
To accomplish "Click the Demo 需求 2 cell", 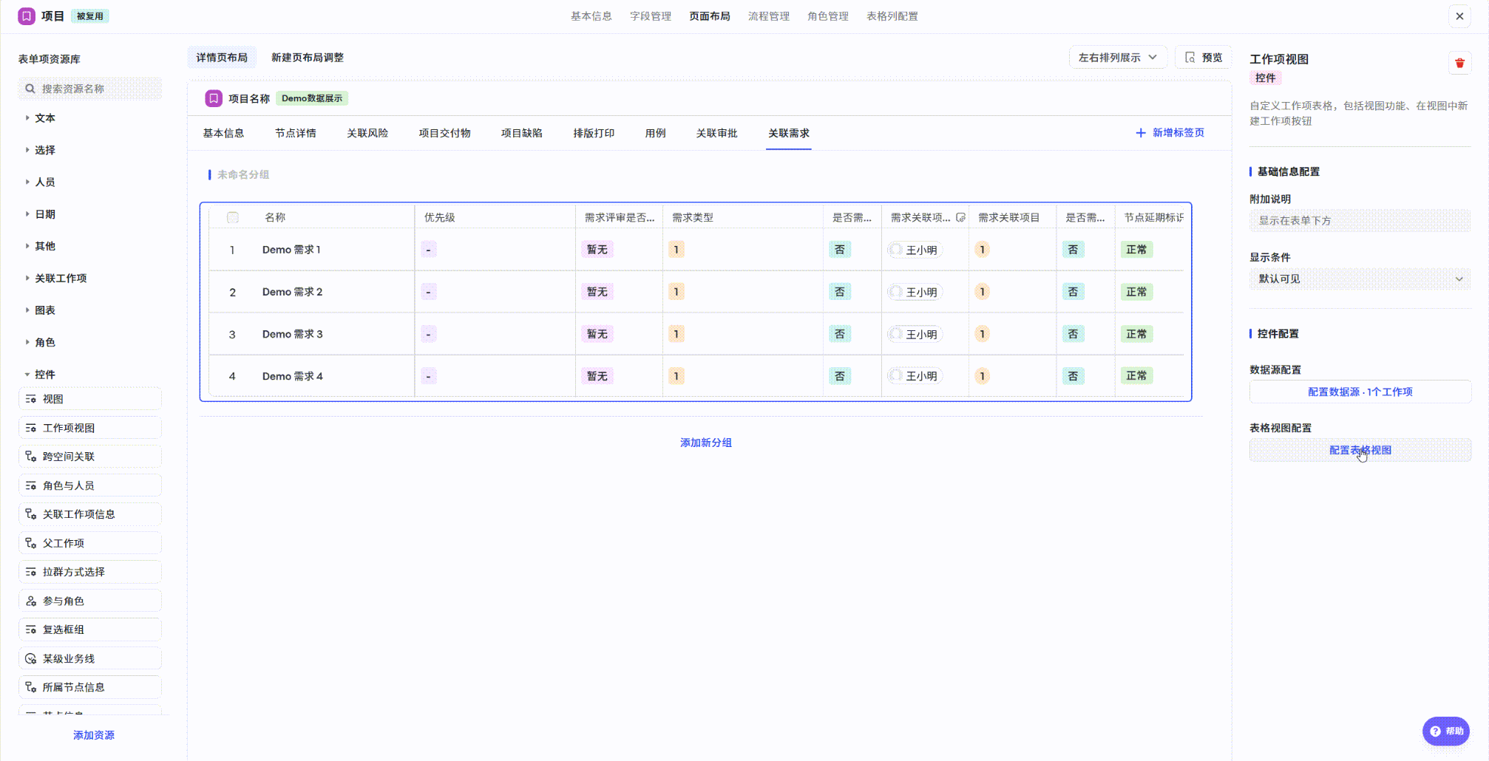I will pyautogui.click(x=292, y=292).
